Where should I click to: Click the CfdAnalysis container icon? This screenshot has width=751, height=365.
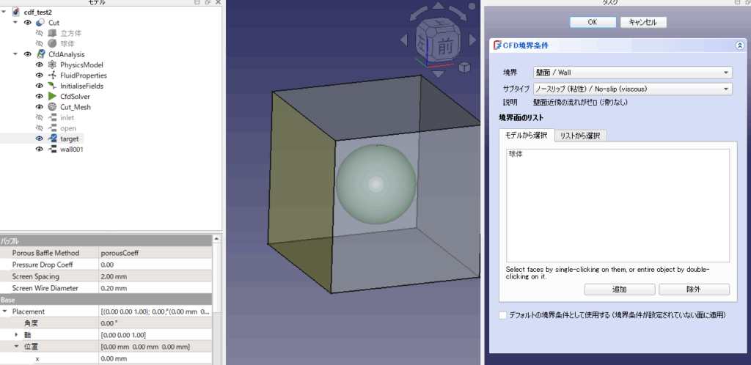pos(40,54)
